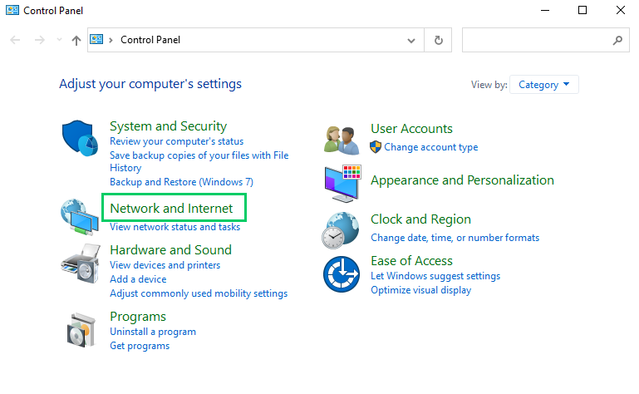Viewport: 639px width, 394px height.
Task: Open System and Security category
Action: click(x=169, y=126)
